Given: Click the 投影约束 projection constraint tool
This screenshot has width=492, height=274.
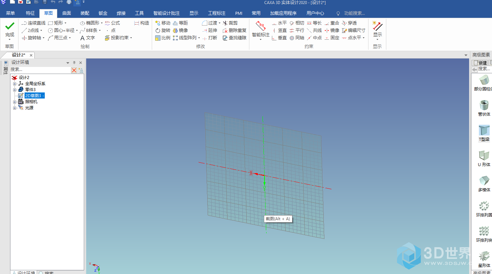Looking at the screenshot, I should 117,38.
